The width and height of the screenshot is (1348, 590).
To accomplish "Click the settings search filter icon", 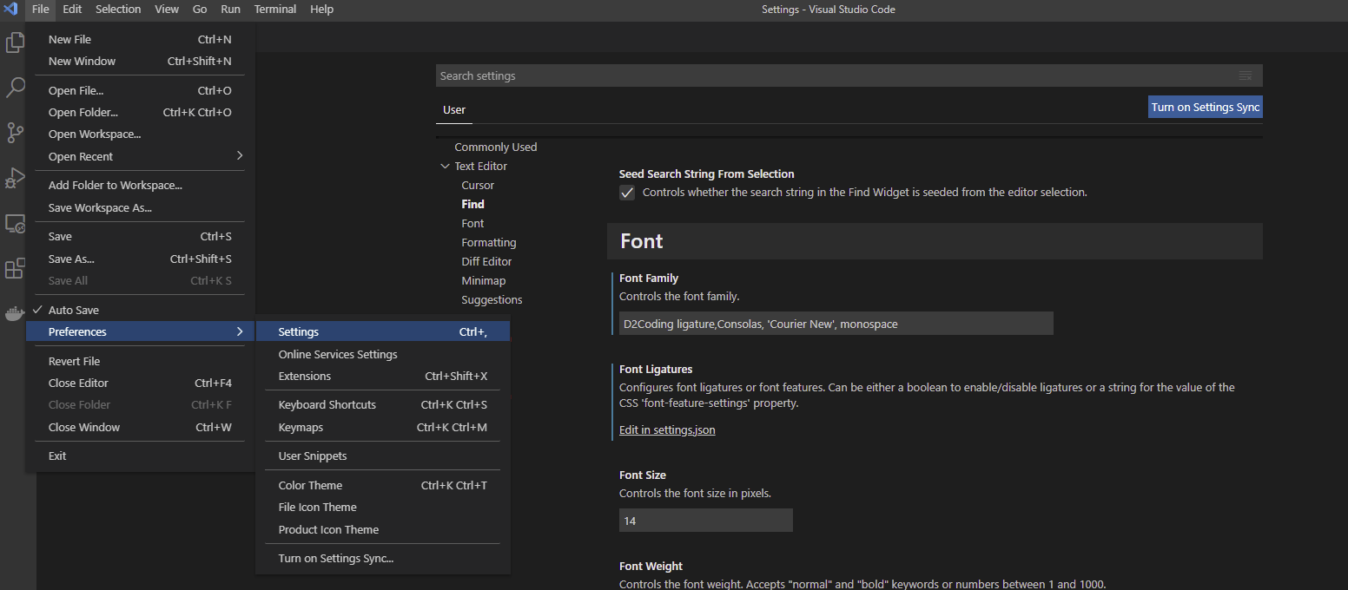I will 1246,75.
